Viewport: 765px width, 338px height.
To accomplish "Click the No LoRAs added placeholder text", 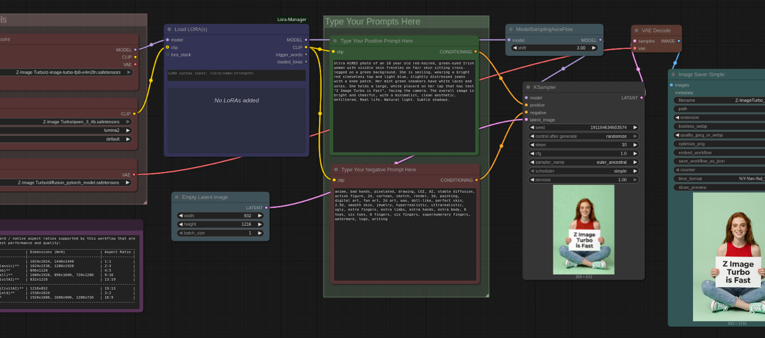I will click(237, 100).
